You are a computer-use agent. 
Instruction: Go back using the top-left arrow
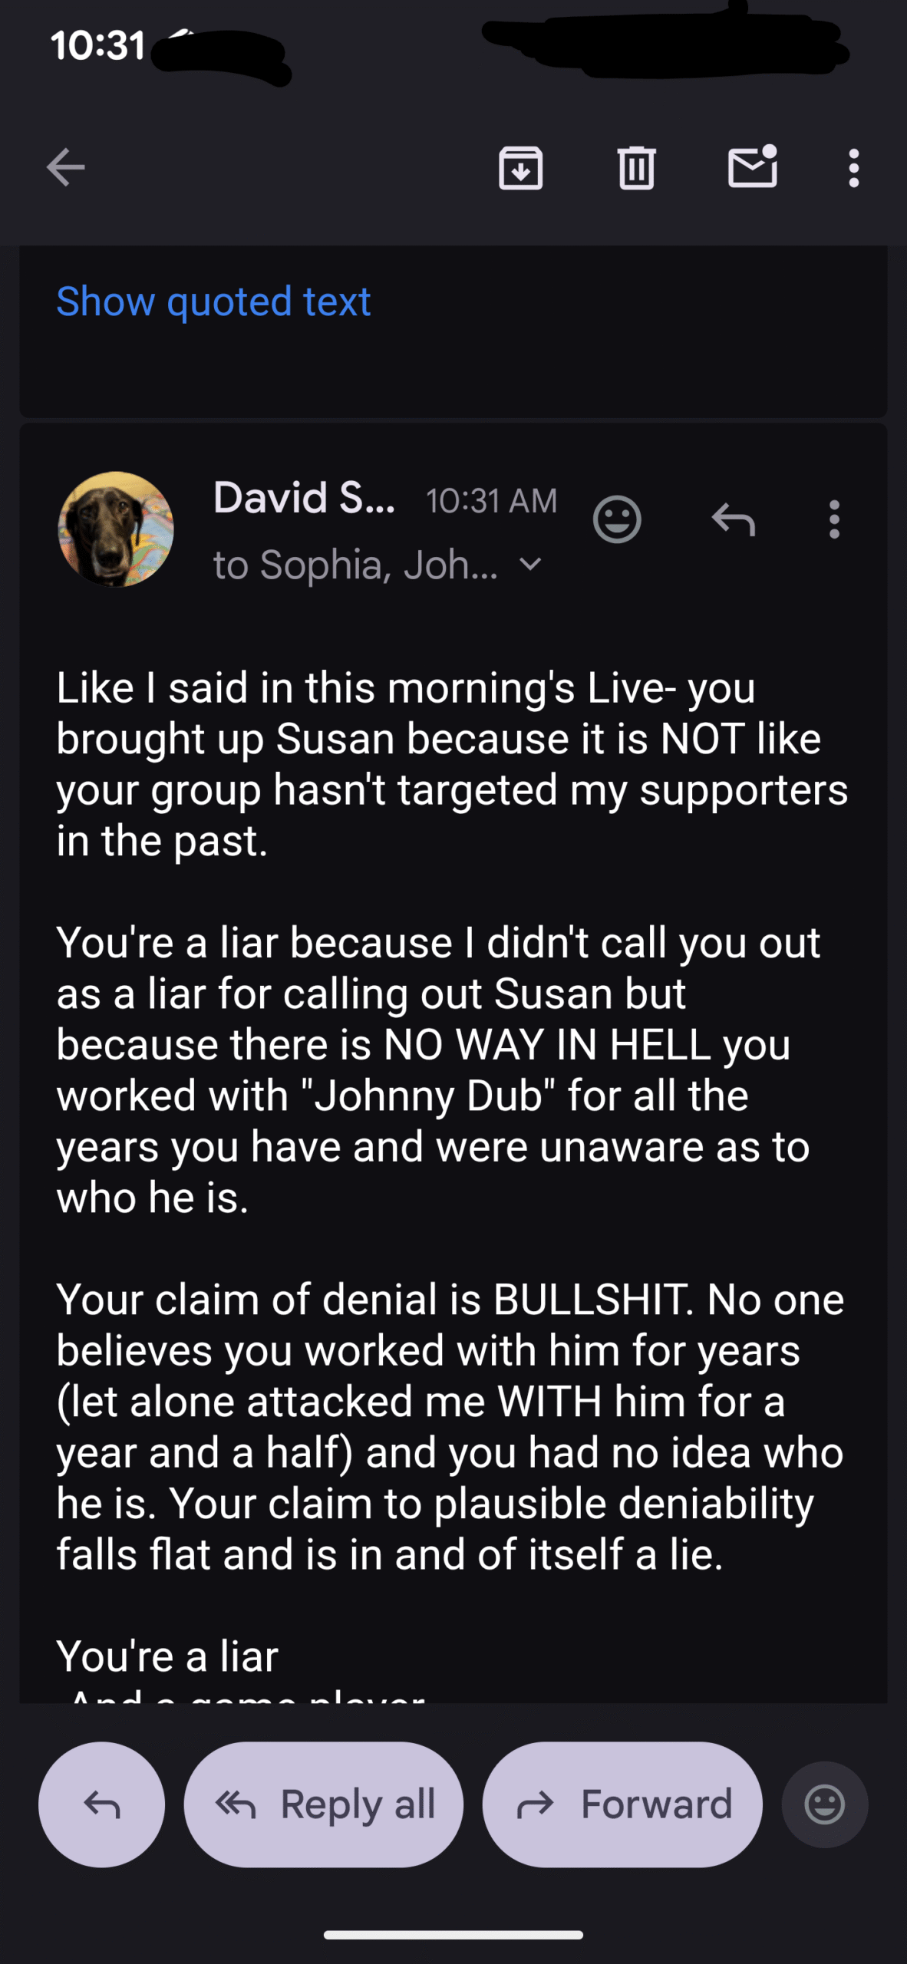point(65,167)
